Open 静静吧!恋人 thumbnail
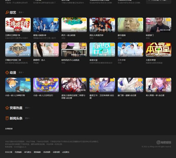This screenshot has height=158, width=176. point(46,50)
